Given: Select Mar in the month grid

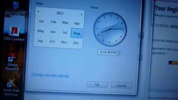Looking at the screenshot, I should tap(65, 23).
